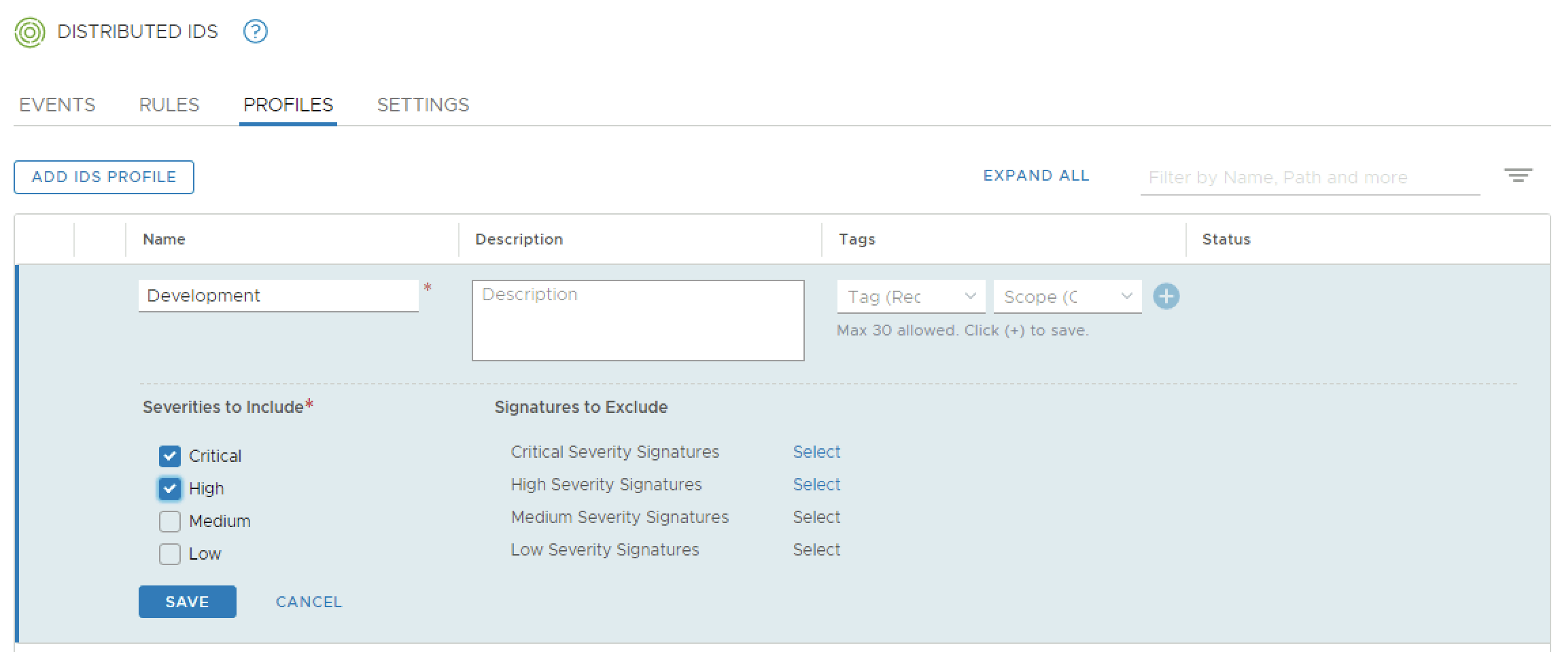The height and width of the screenshot is (652, 1558).
Task: Click the Distributed IDS logo icon
Action: coord(30,32)
